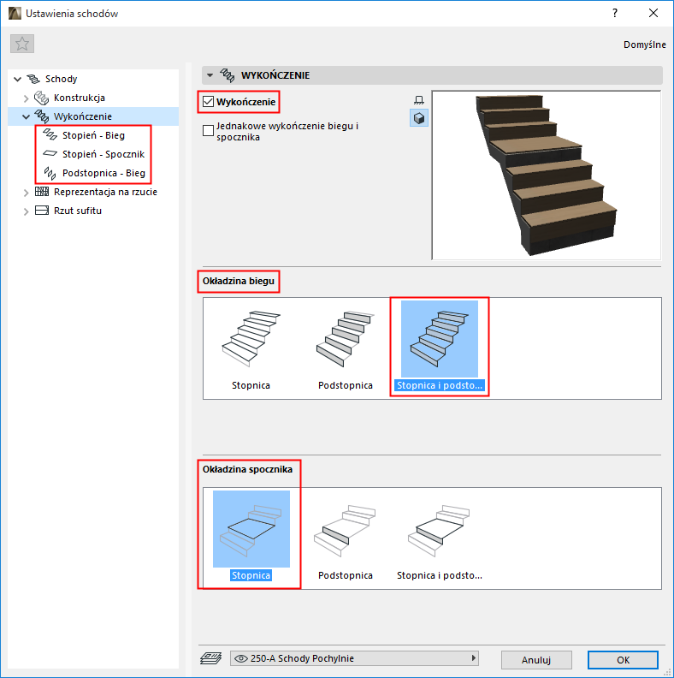Screen dimensions: 674x678
Task: Click the WYKOŃCZENIE header icon
Action: (x=228, y=75)
